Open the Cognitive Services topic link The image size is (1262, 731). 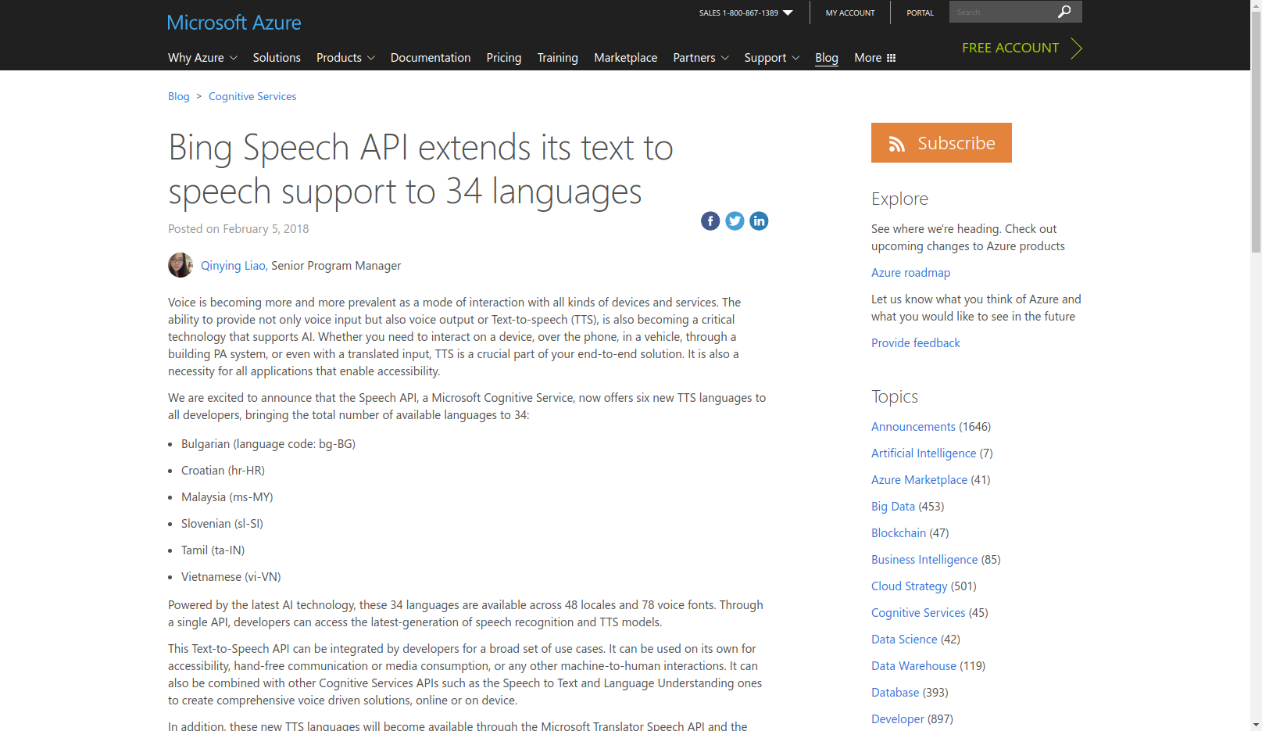[x=918, y=613]
